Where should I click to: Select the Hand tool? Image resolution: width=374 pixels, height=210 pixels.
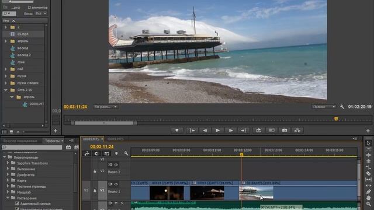(368, 198)
